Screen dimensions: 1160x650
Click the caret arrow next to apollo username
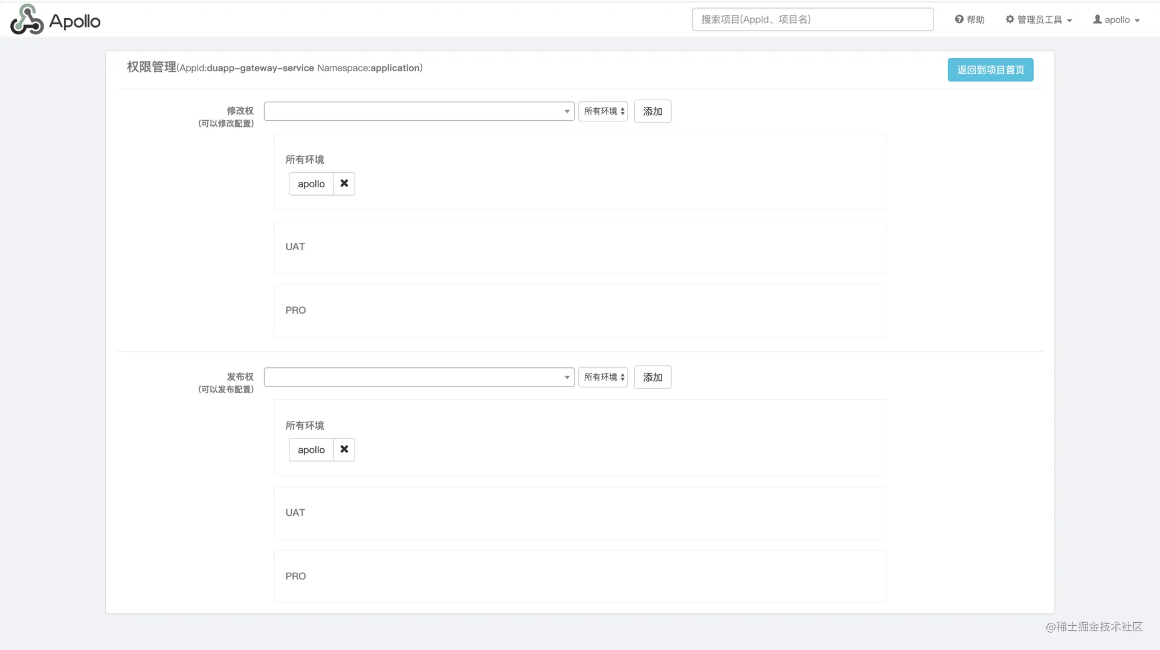[1137, 21]
